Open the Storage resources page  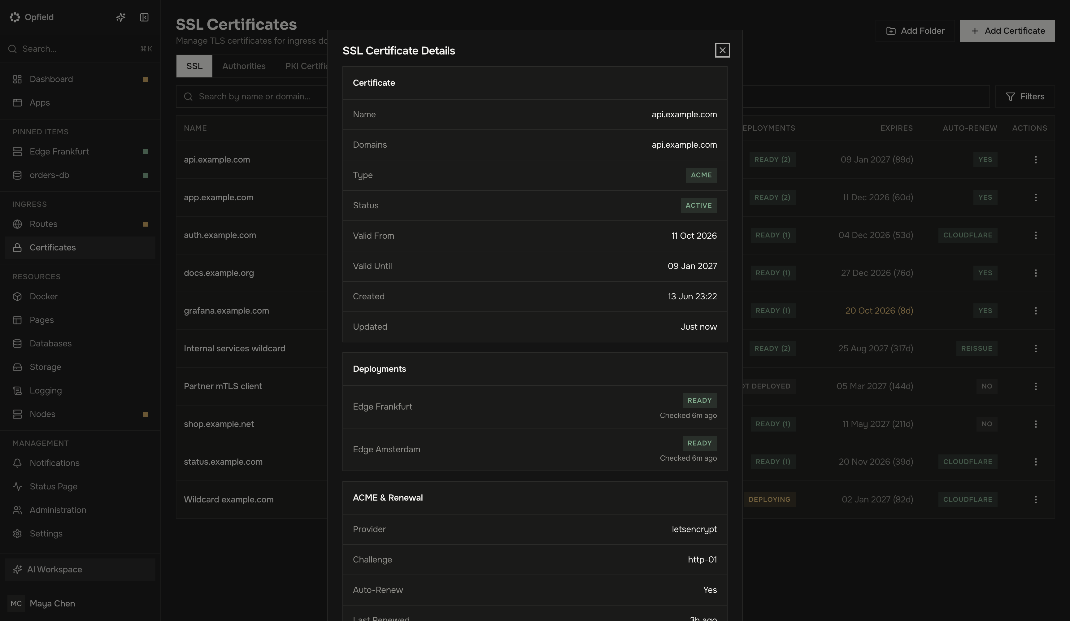(80, 367)
